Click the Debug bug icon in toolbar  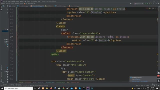(x=147, y=4)
